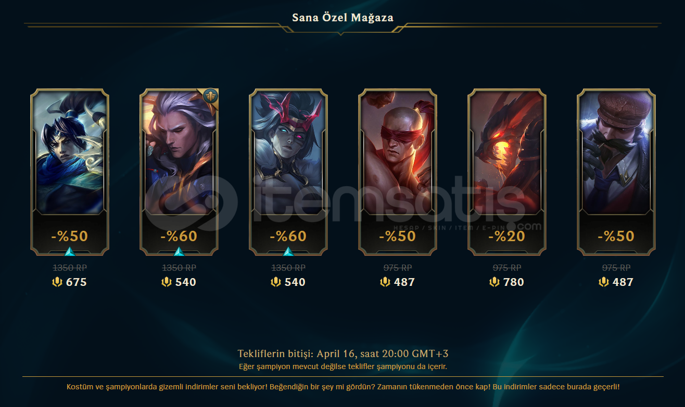Click the legacy crest badge on the second card
Screen dimensions: 685x407
click(x=210, y=96)
